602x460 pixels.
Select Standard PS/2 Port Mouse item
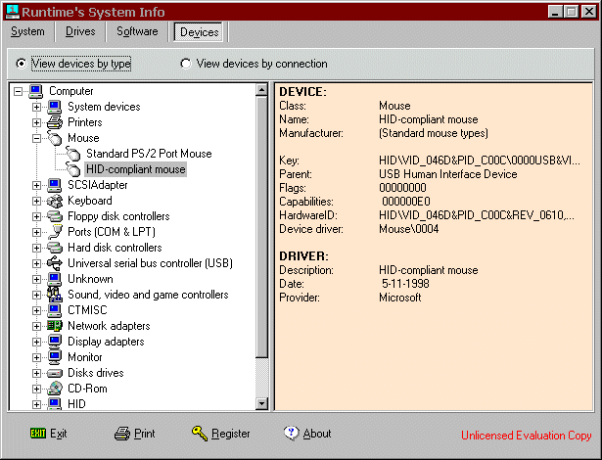click(148, 154)
